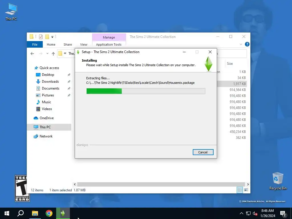Launch Google Chrome from taskbar

pyautogui.click(x=49, y=213)
